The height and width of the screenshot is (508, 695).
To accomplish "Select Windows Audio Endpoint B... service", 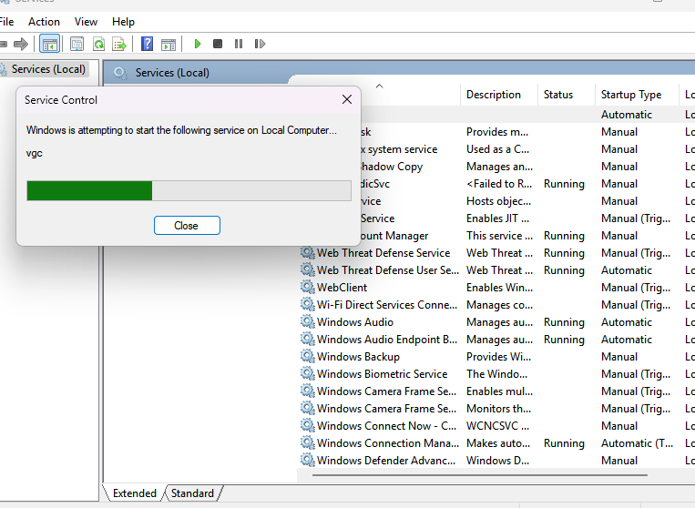I will (387, 340).
